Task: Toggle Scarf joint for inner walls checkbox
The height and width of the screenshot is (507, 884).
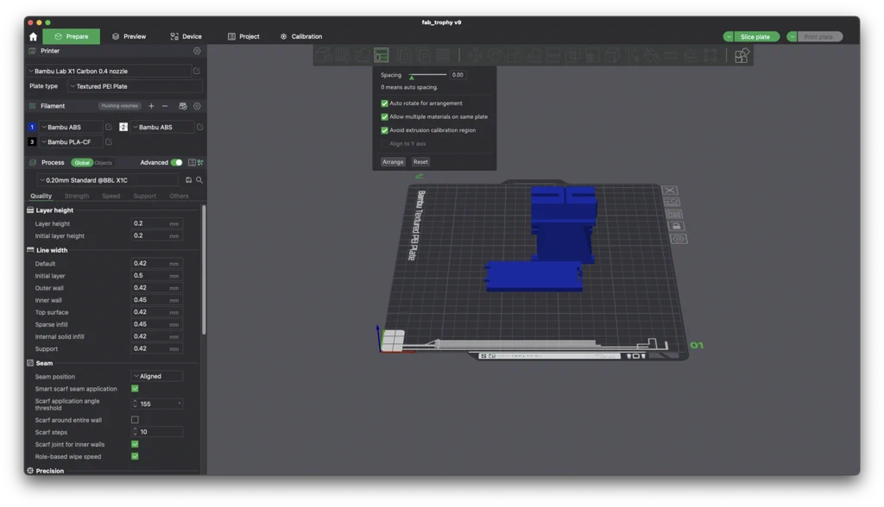Action: (135, 444)
